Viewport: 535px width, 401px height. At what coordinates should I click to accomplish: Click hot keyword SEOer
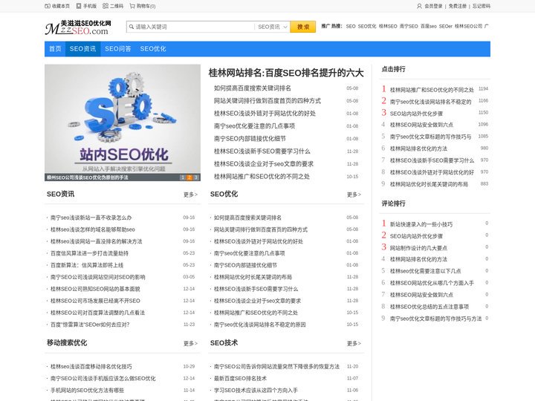(x=446, y=26)
